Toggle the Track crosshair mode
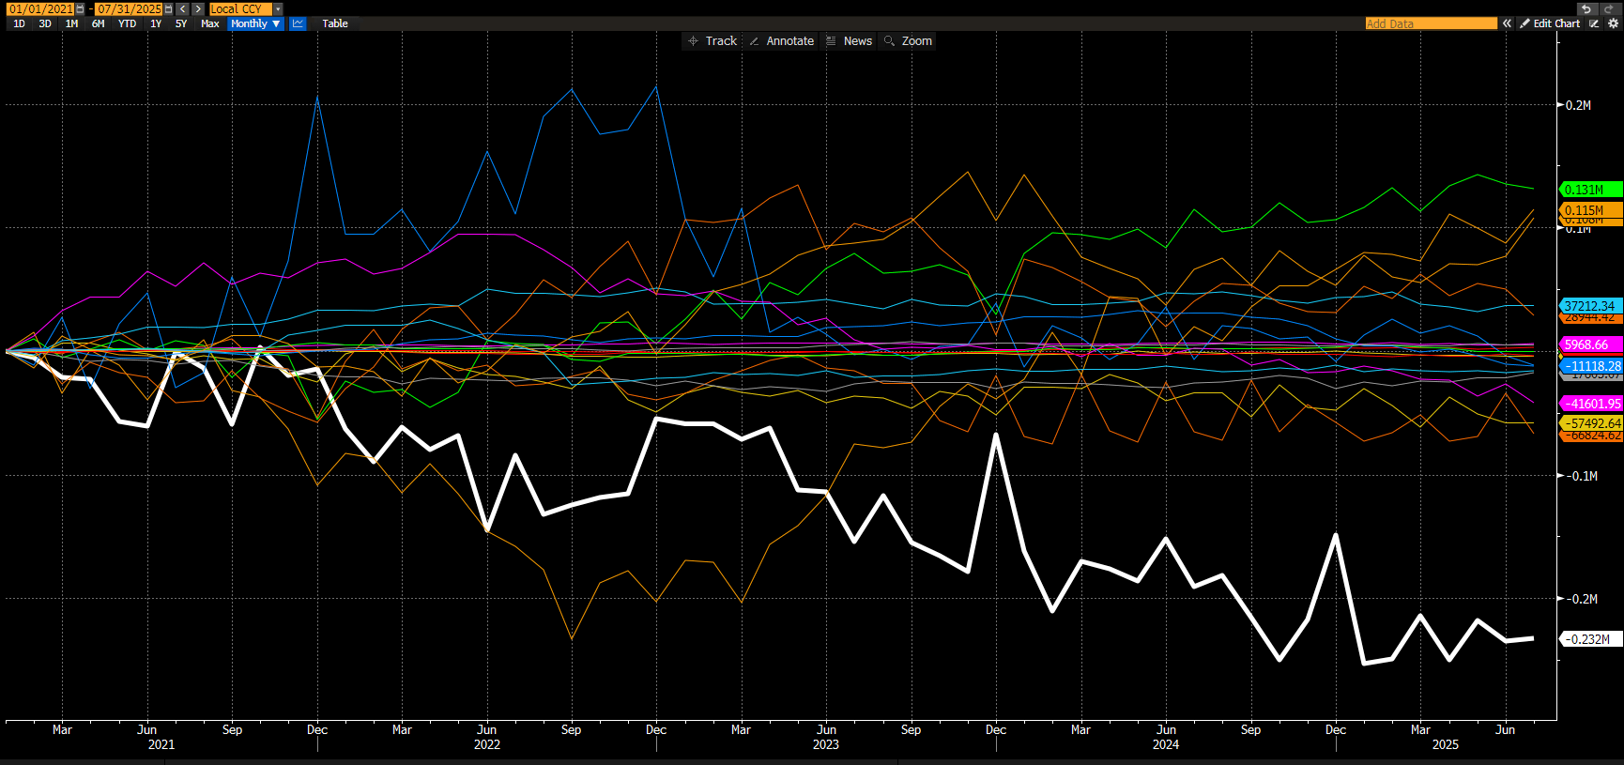 coord(712,41)
